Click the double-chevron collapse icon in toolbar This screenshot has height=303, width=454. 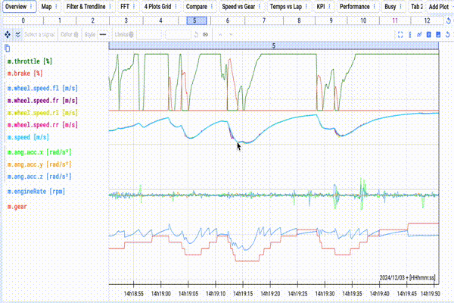click(x=18, y=34)
